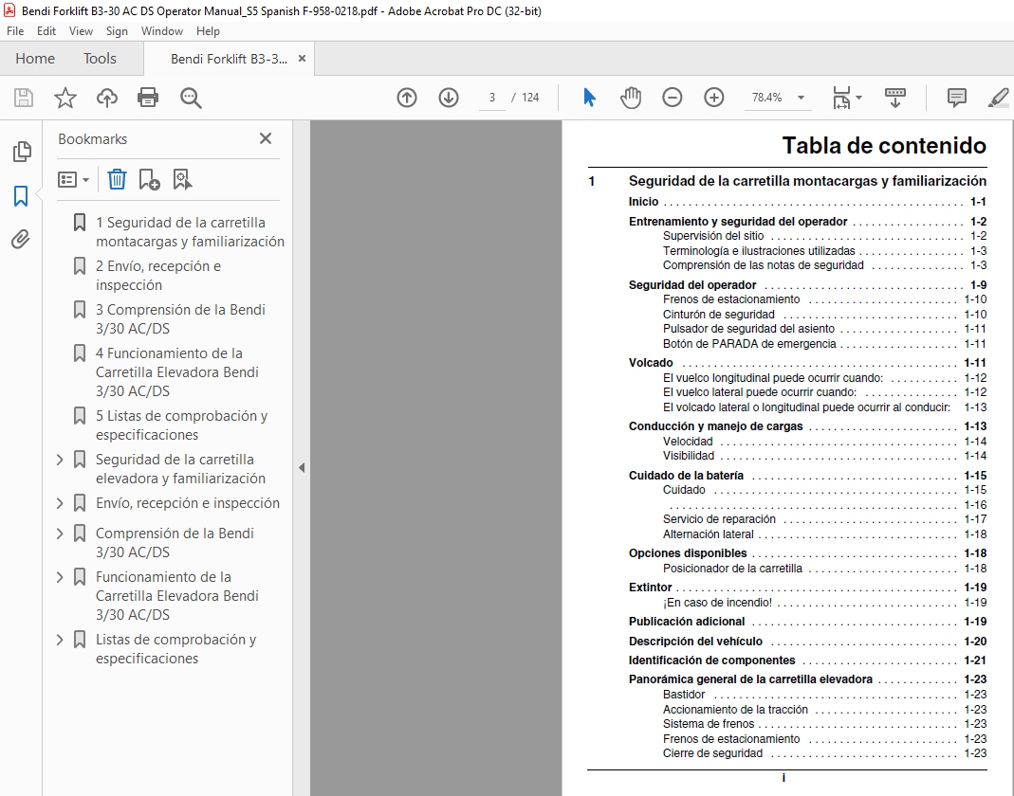Click 'Entrenamiento y seguridad del operador' entry
The image size is (1014, 796).
[738, 222]
